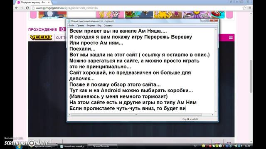Click the Notepad title bar icon

click(69, 21)
